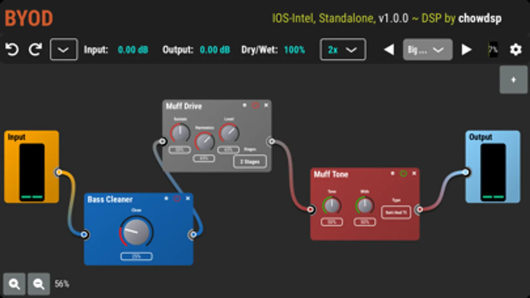Click the zoom in magnifier button

click(14, 284)
